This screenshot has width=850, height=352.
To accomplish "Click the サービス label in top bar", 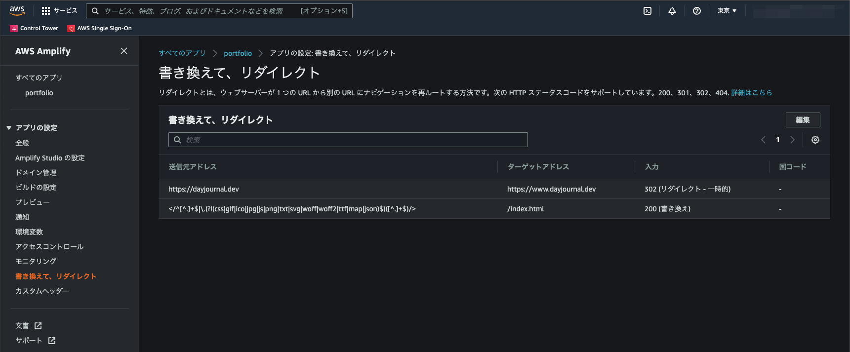I will [x=66, y=11].
